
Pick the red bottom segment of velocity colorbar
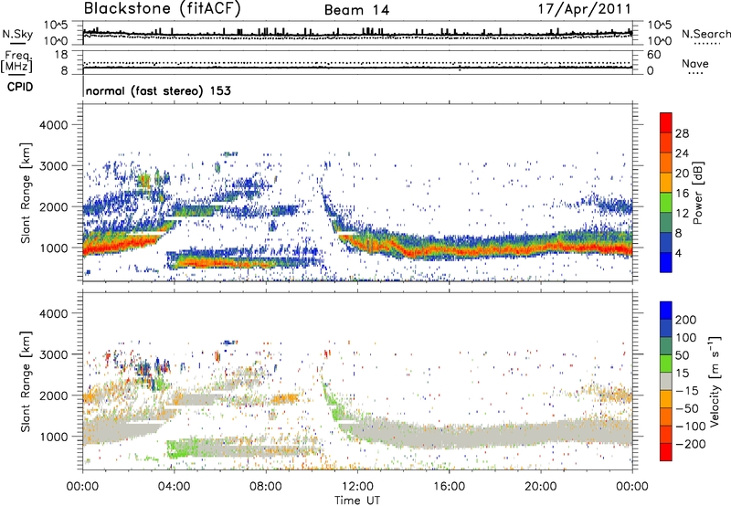pyautogui.click(x=666, y=452)
